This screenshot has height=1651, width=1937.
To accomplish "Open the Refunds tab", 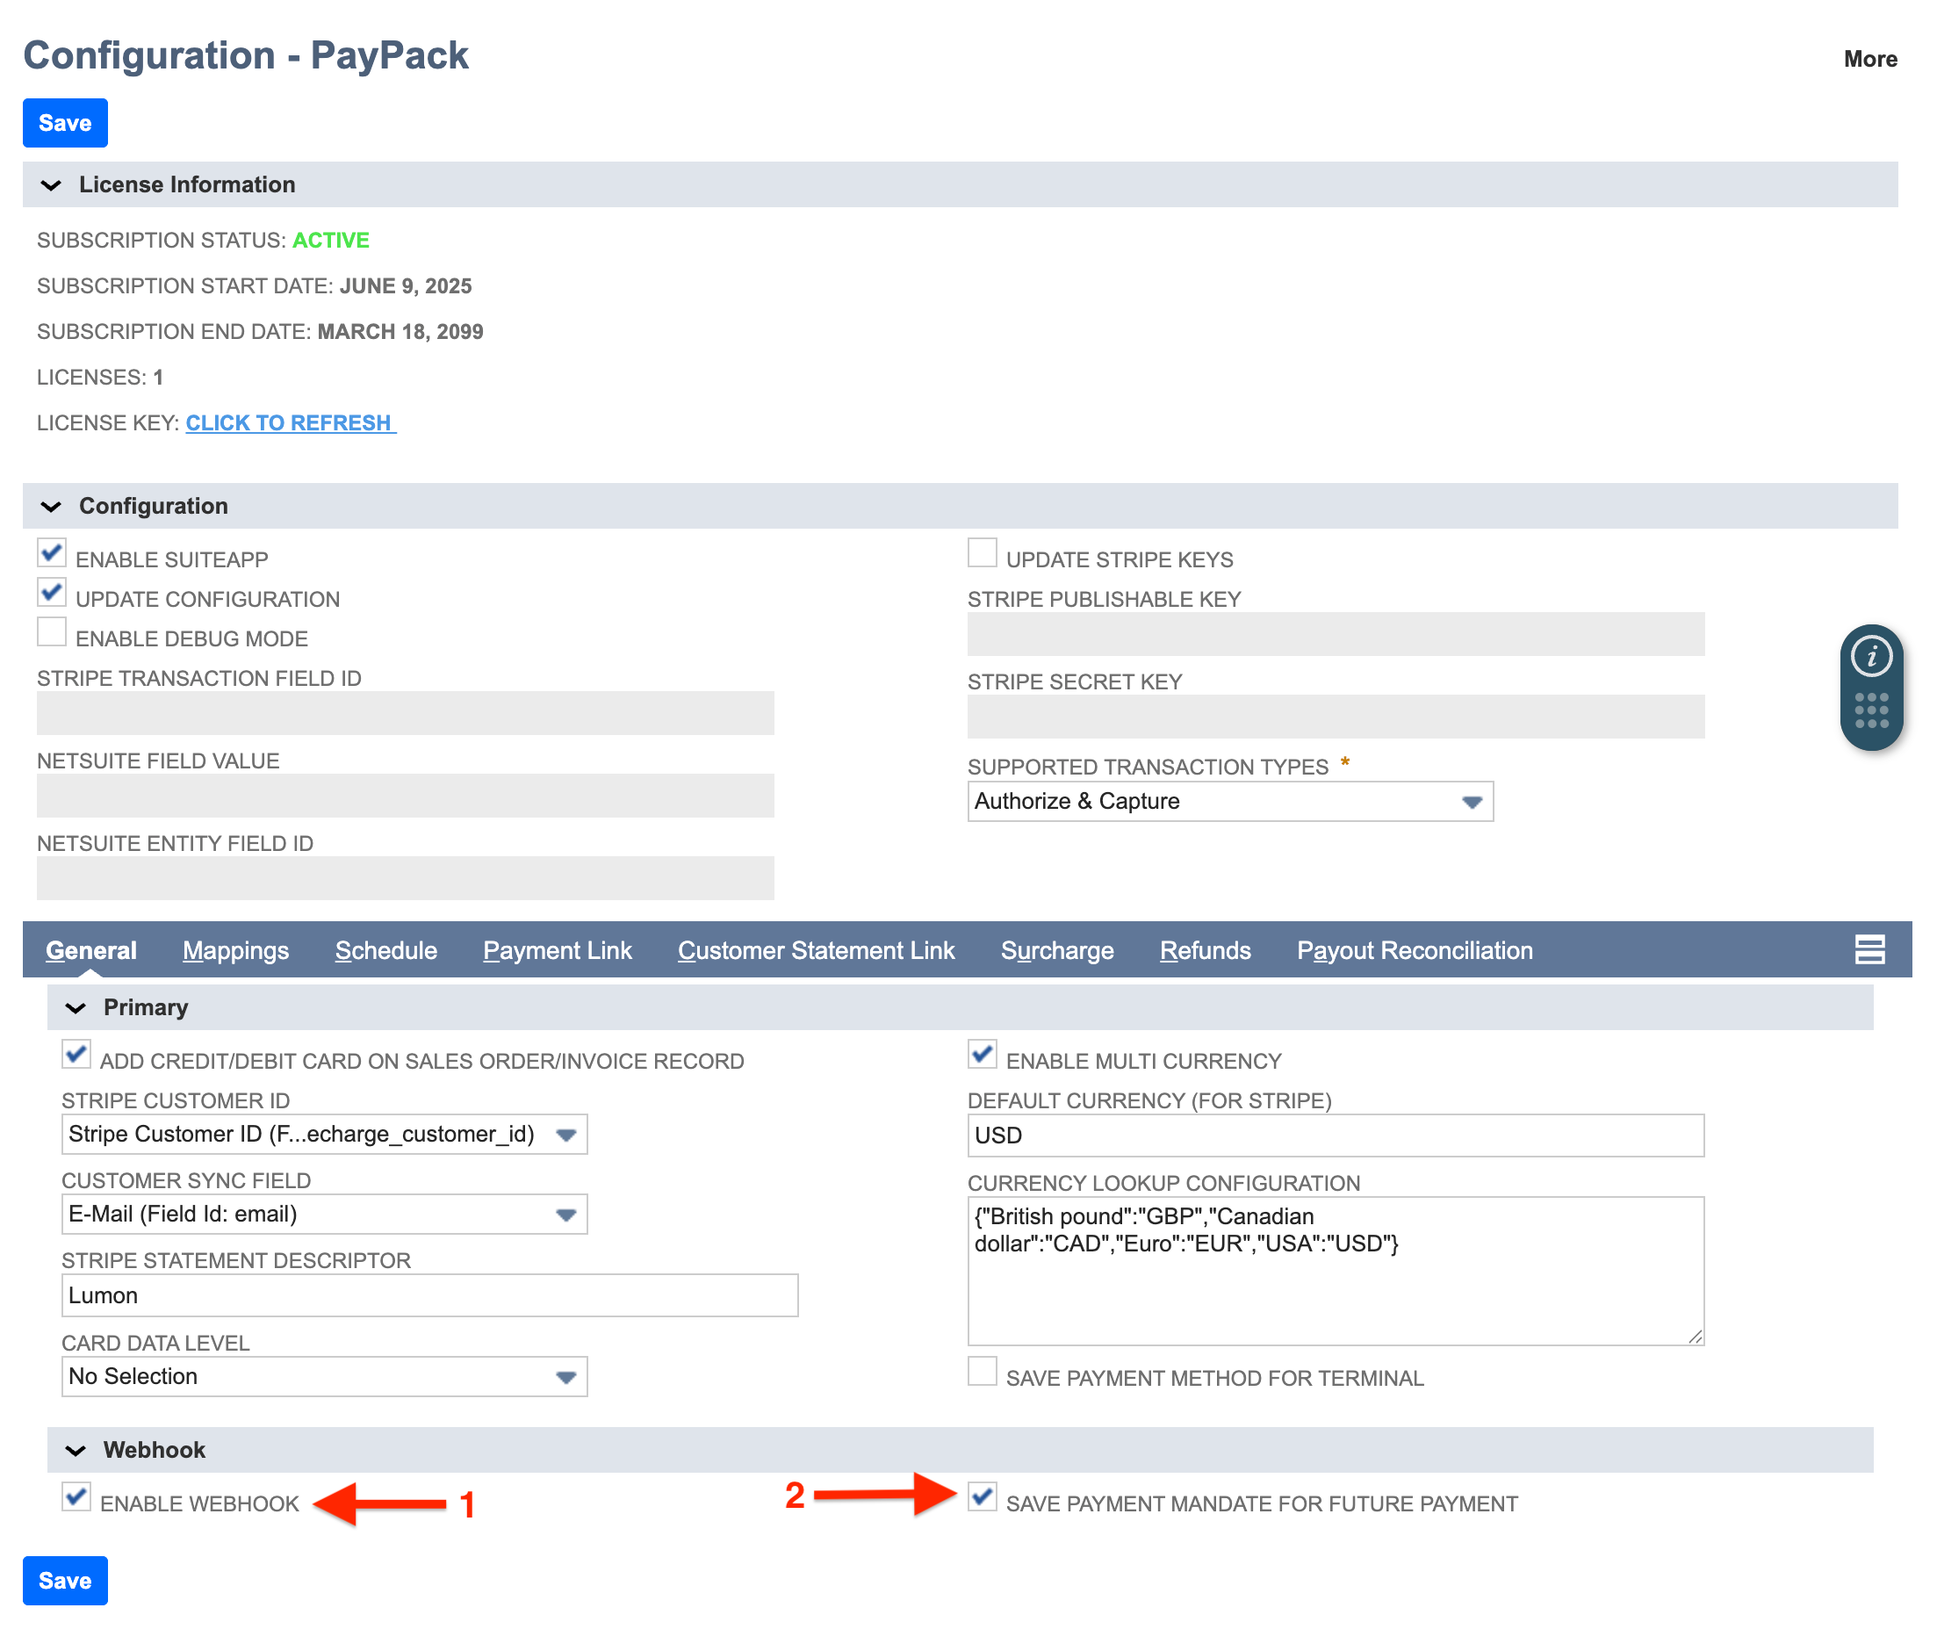I will tap(1205, 950).
